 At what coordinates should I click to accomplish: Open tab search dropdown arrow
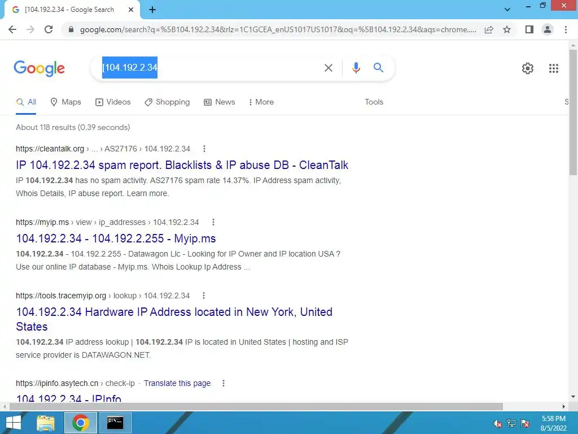(507, 10)
